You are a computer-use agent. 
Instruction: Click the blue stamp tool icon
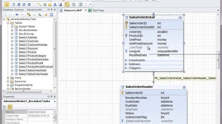coord(55,4)
